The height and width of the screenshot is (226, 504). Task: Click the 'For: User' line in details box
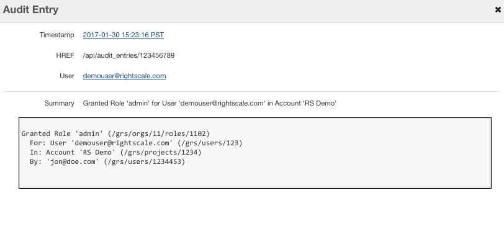tap(136, 143)
